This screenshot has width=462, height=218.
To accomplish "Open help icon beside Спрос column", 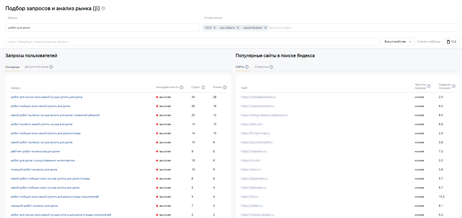I will click(x=203, y=87).
